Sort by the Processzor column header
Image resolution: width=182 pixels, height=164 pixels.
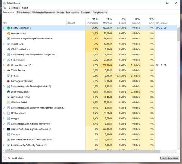(93, 21)
